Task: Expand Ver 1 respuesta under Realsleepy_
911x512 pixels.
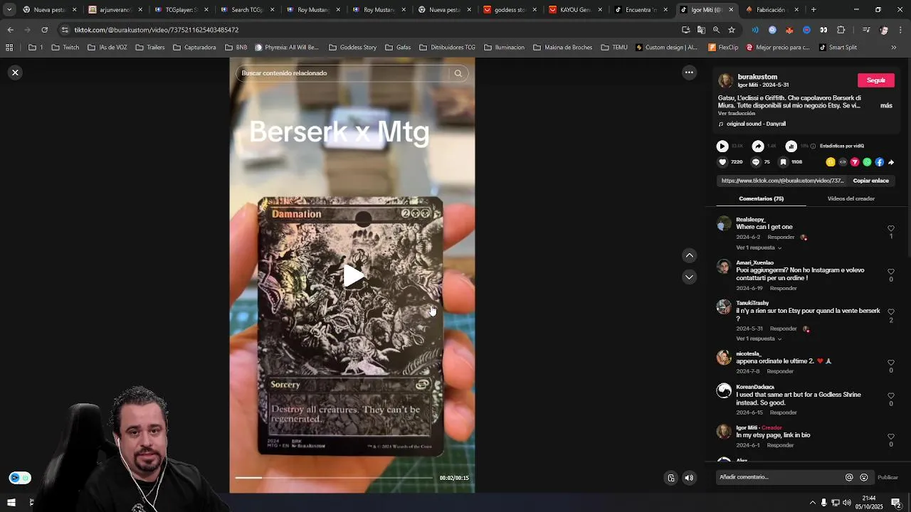Action: 759,247
